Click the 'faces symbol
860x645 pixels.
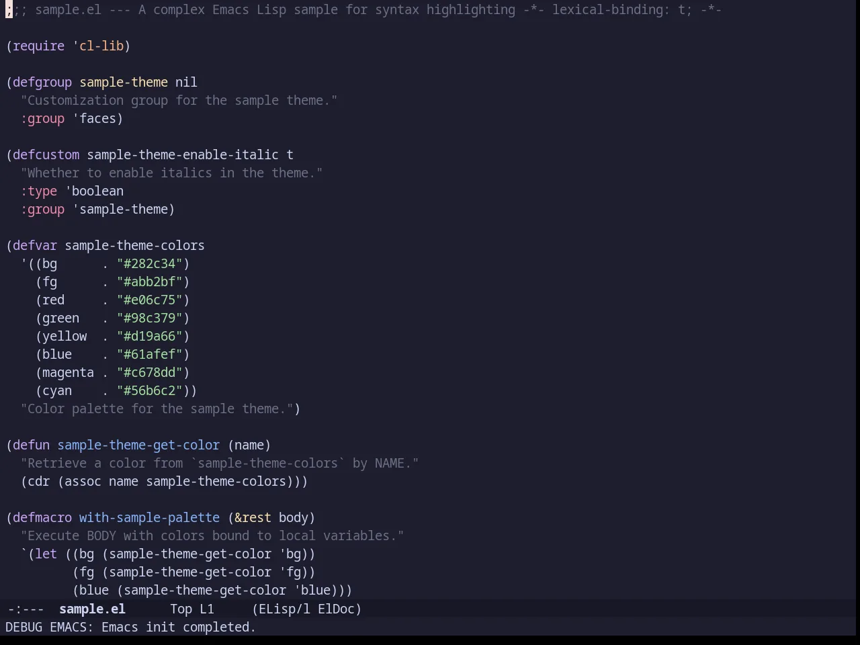point(94,118)
